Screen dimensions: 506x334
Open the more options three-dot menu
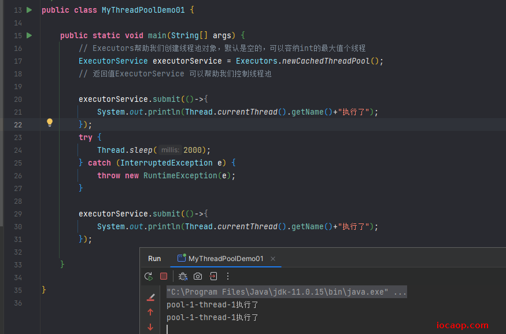(228, 276)
